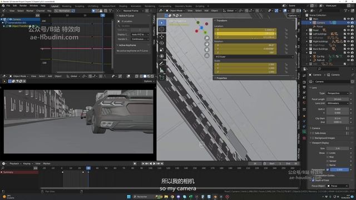Click the Focal Length field
356x200 pixels.
[338, 99]
